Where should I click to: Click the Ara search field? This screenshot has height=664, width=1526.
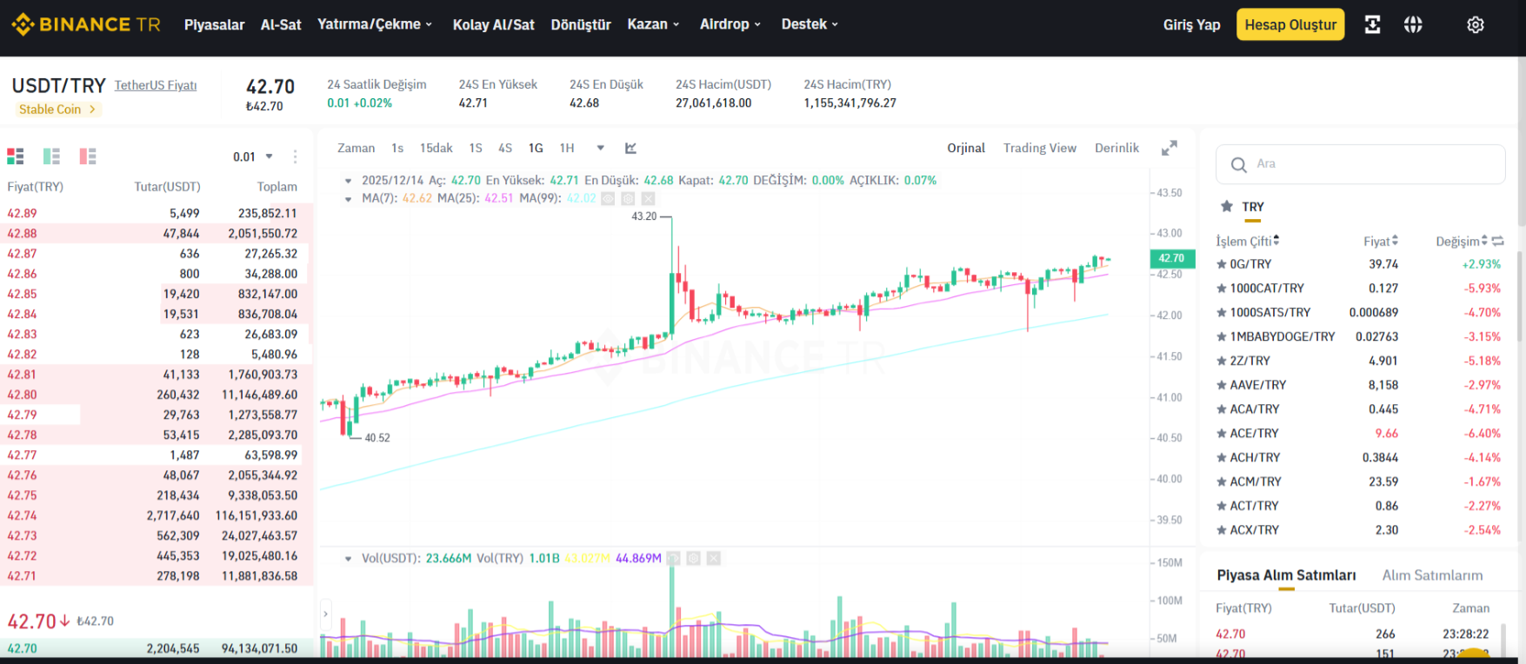pyautogui.click(x=1360, y=164)
